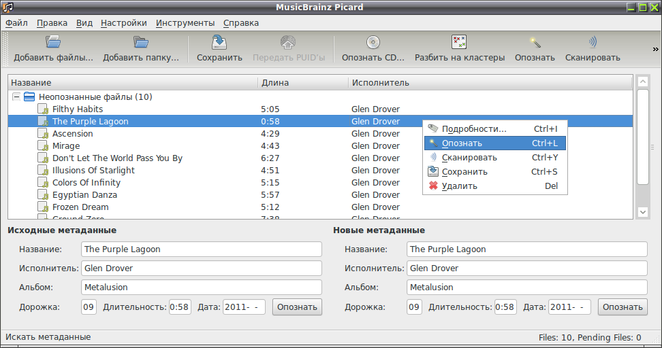Select the Don't Let The World Pass You By row

(x=320, y=158)
